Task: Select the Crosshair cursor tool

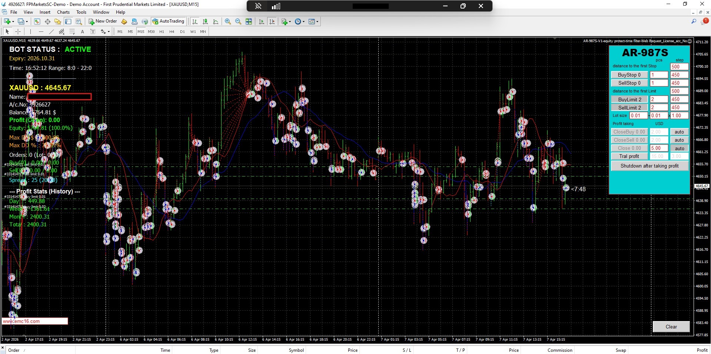Action: [18, 31]
